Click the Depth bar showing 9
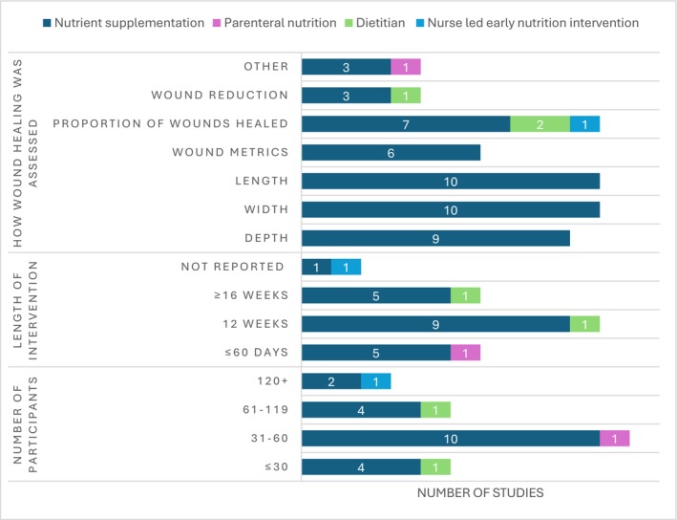This screenshot has height=520, width=677. pos(435,239)
